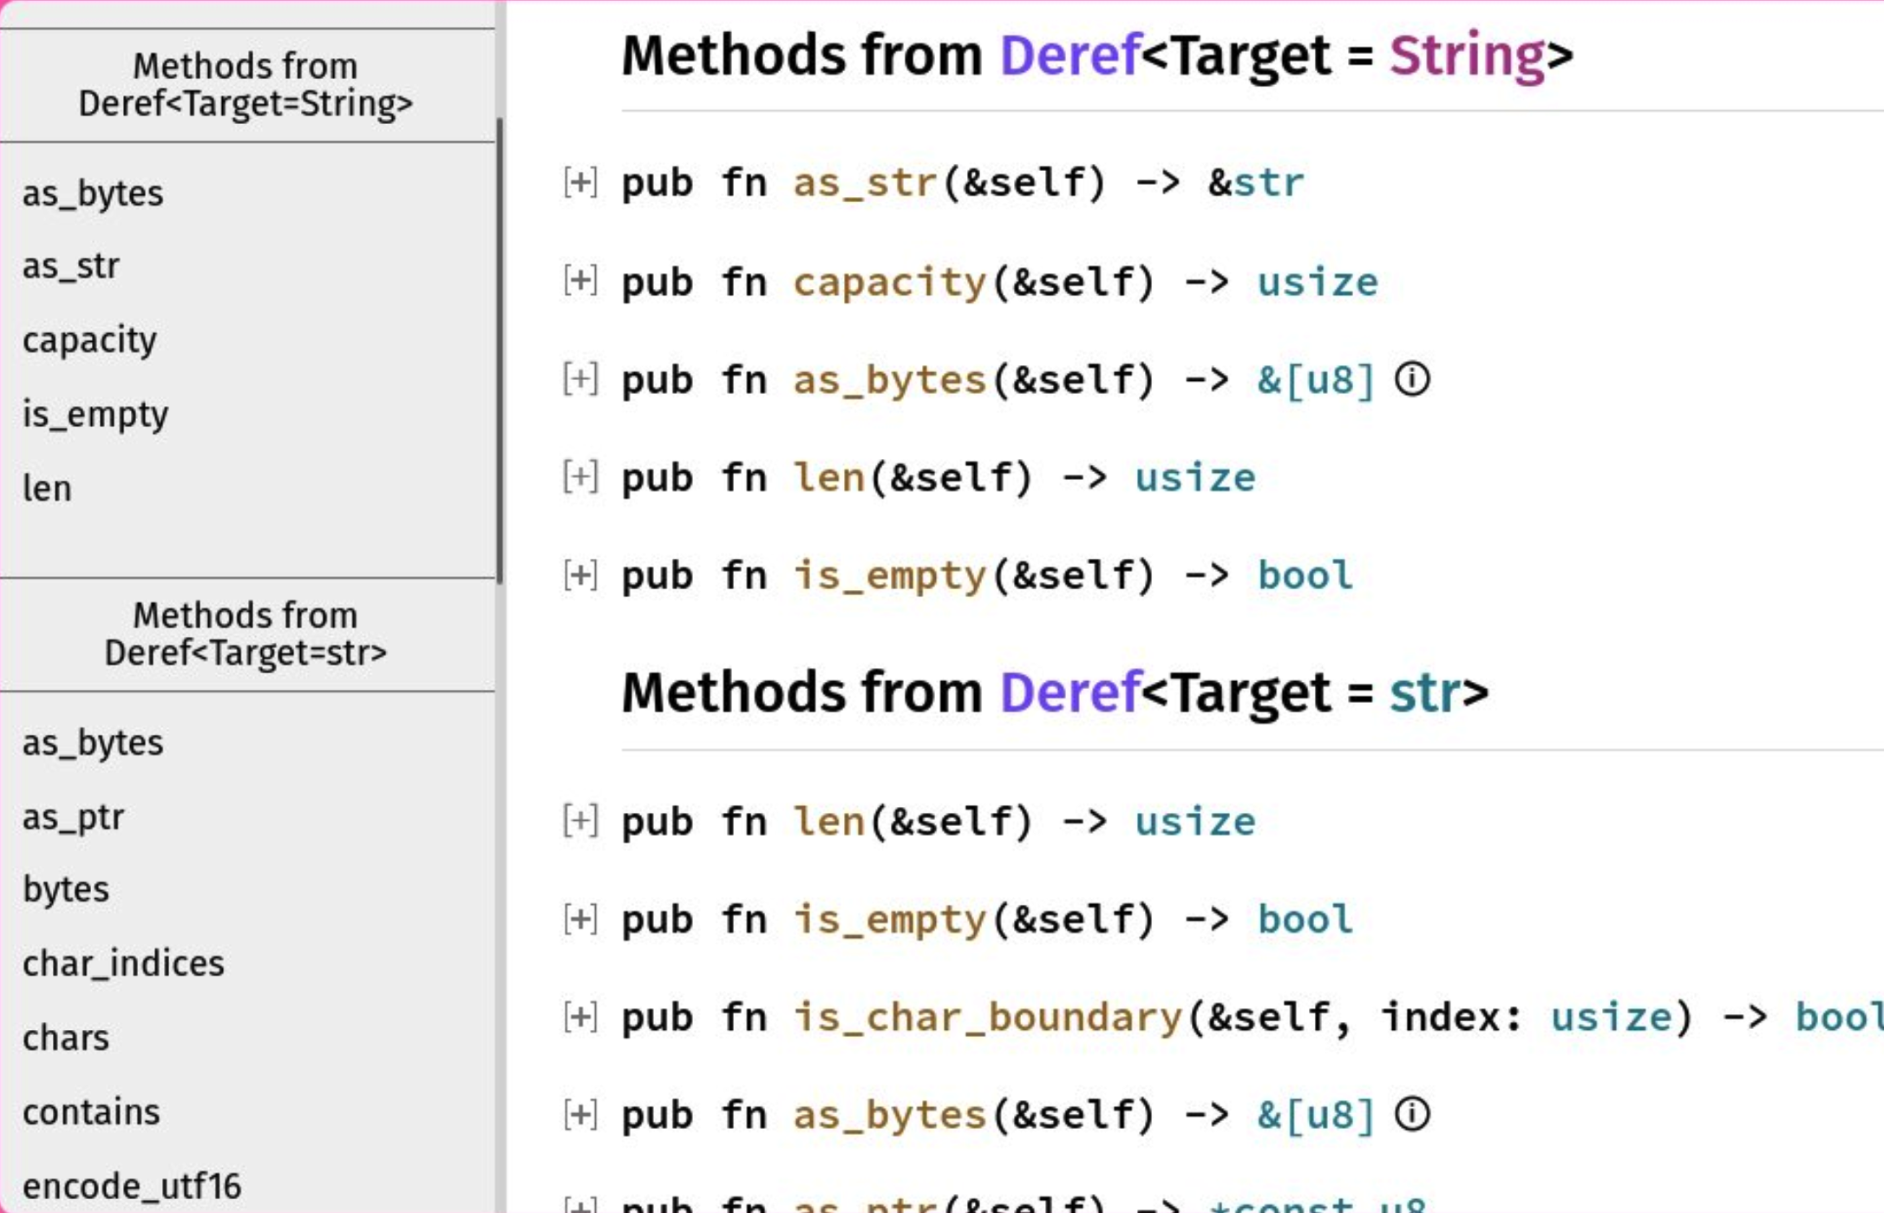Expand the String as_bytes method docs

[579, 379]
